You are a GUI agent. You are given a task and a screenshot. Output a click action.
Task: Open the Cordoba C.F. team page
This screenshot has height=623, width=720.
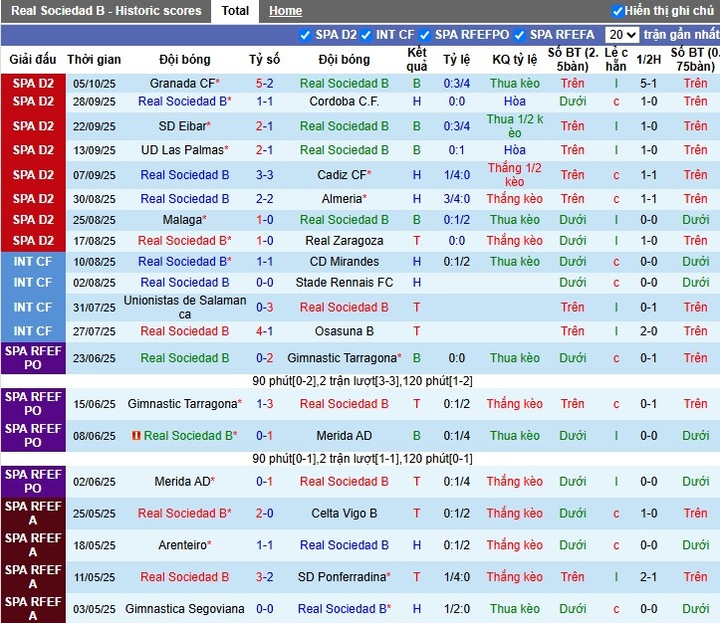[344, 102]
